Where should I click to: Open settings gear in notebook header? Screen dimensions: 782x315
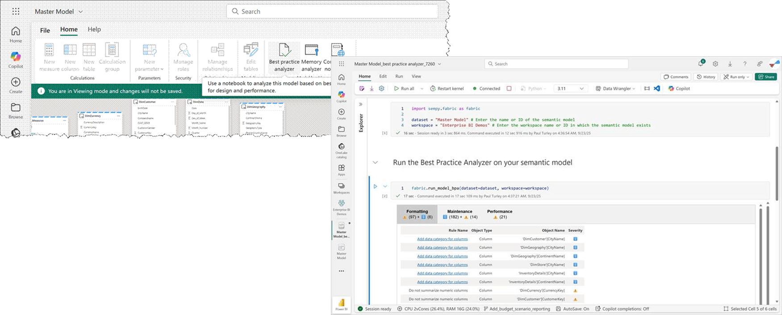click(x=715, y=64)
